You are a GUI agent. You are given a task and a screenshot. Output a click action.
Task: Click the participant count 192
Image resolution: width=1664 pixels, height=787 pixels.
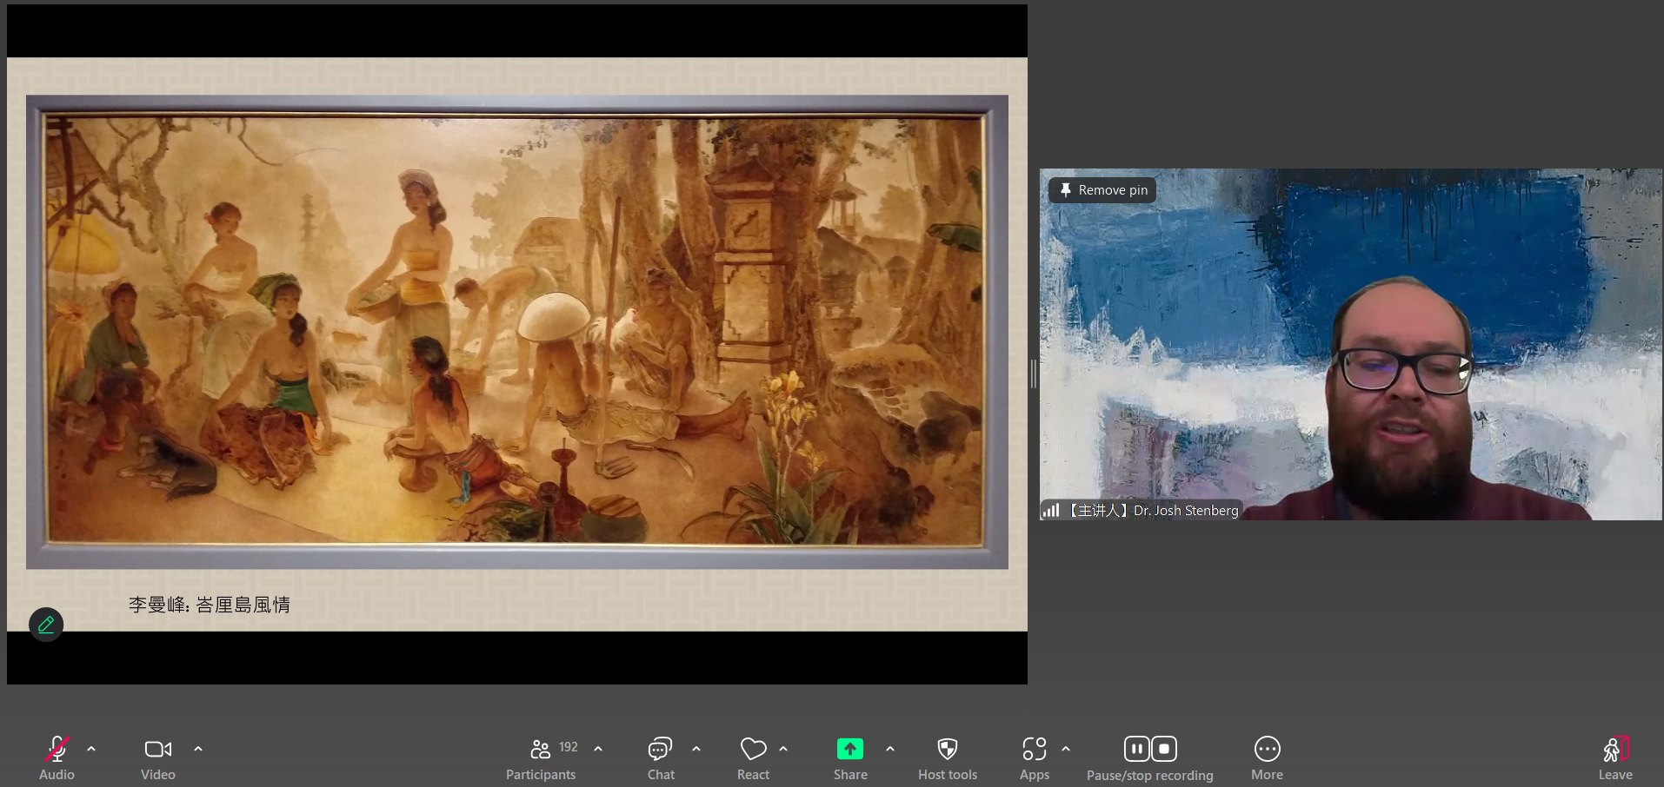coord(569,747)
